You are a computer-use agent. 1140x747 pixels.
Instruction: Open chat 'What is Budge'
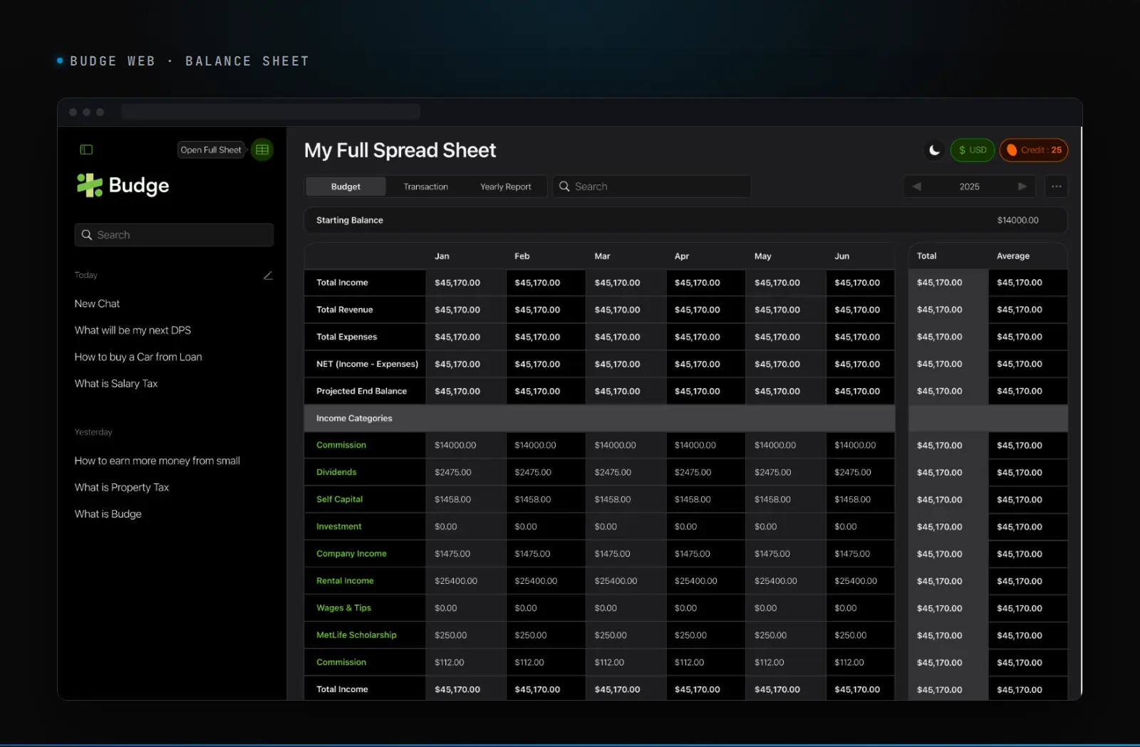(x=108, y=514)
